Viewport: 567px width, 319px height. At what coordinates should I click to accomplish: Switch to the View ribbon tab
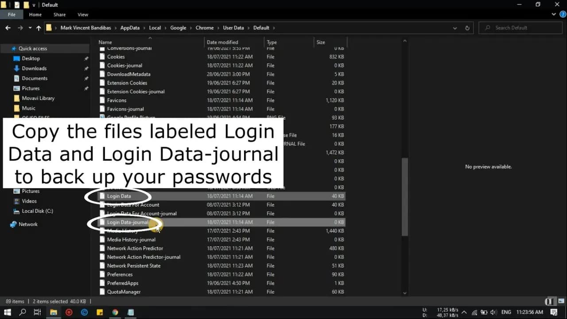tap(83, 15)
